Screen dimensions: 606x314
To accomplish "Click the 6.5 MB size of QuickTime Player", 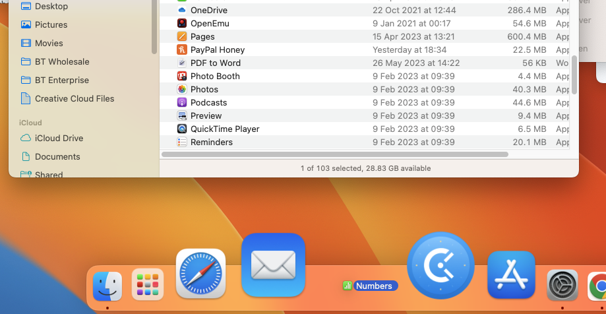I will [531, 129].
